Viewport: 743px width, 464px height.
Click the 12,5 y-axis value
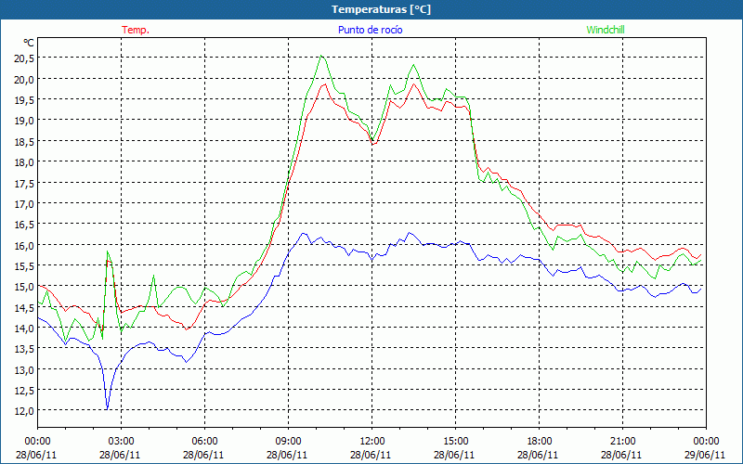(26, 390)
